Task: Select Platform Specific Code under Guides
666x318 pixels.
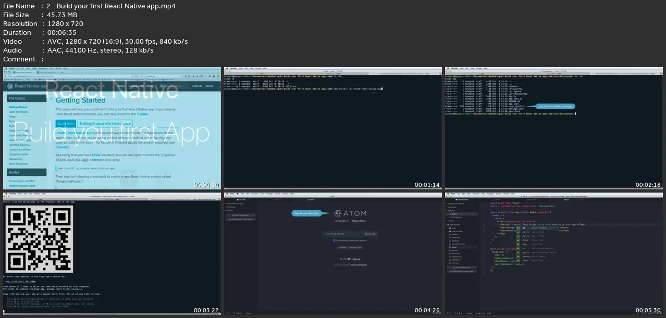Action: (22, 186)
